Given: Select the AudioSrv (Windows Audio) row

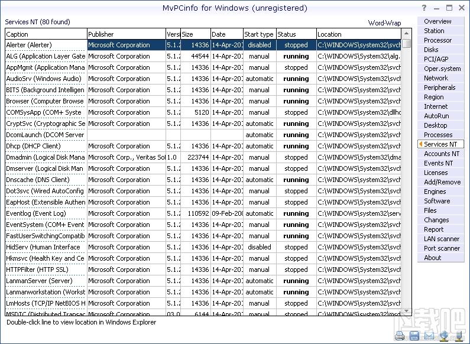Looking at the screenshot, I should click(x=203, y=79).
